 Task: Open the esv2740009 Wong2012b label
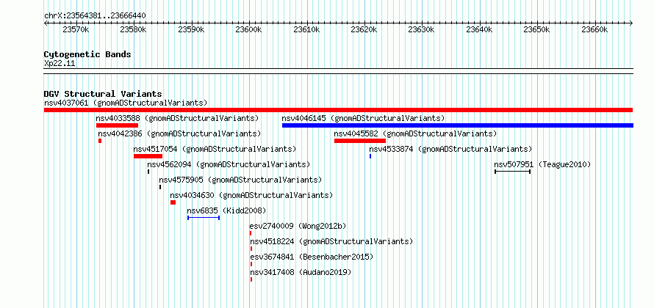(x=298, y=226)
